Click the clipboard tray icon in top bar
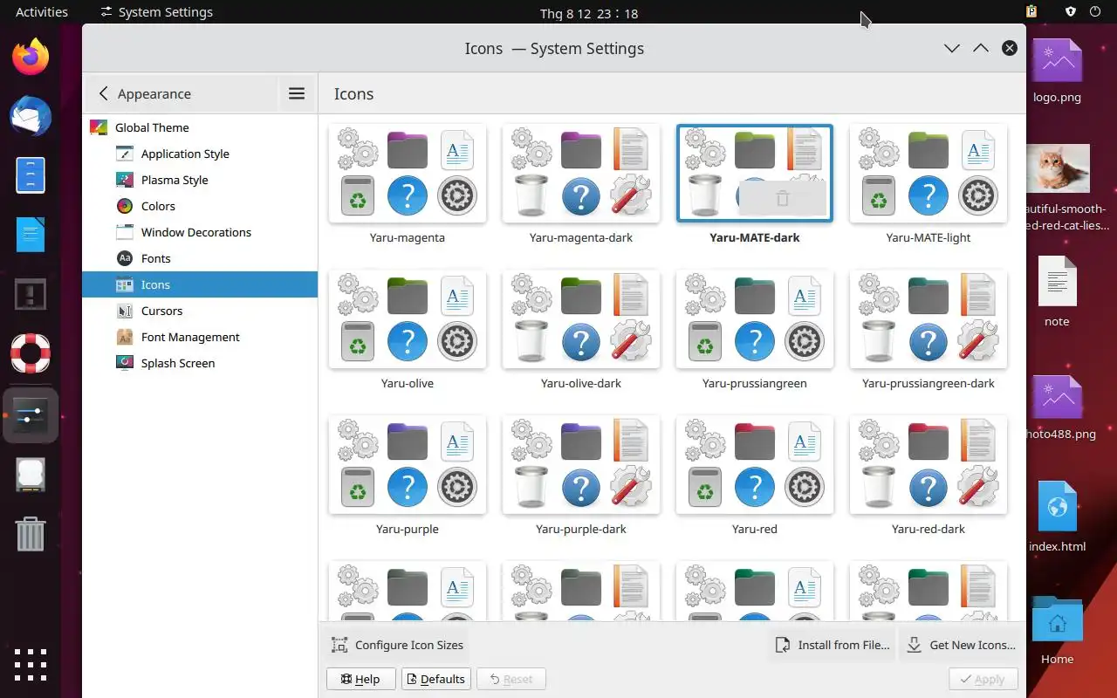 [1031, 12]
